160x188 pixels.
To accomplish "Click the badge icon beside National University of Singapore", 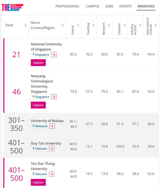I will pyautogui.click(x=54, y=54).
